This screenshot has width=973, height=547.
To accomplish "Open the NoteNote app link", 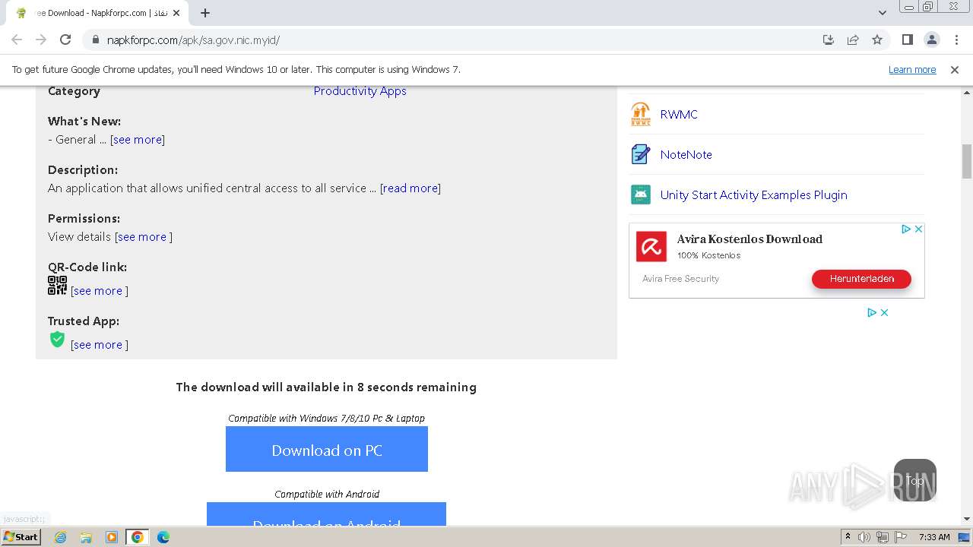I will coord(686,155).
